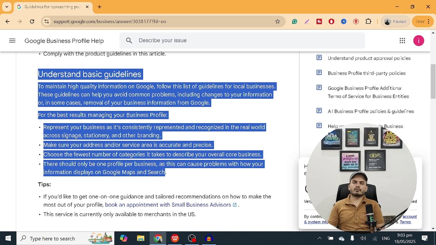This screenshot has height=245, width=436.
Task: Open Business Profile third-party policies link
Action: pos(367,73)
